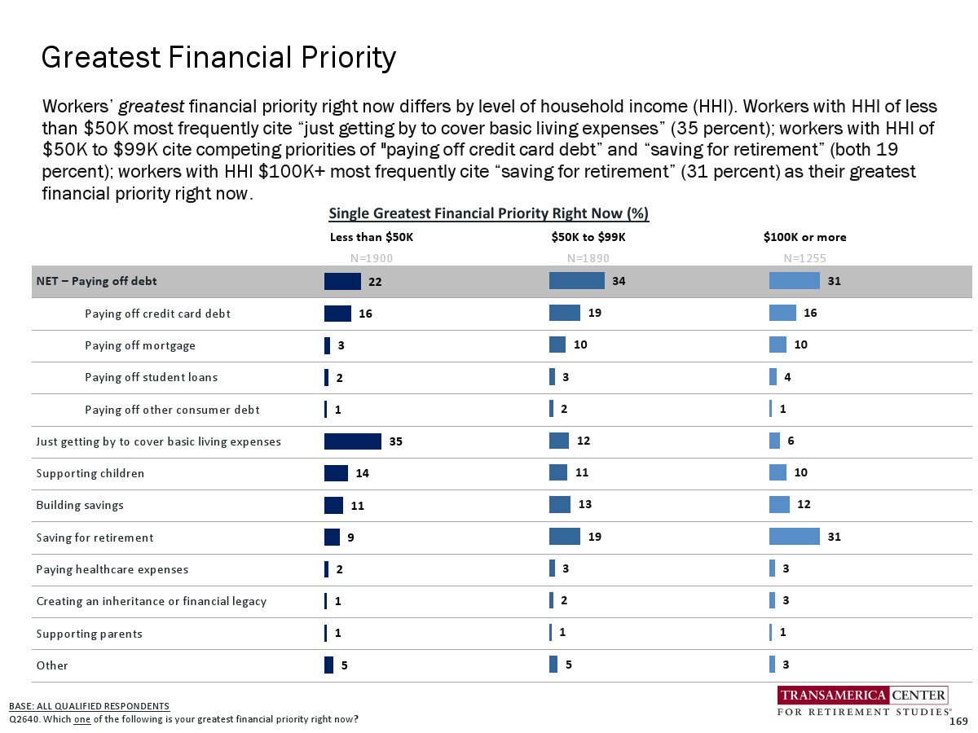The width and height of the screenshot is (978, 733).
Task: Select the "Just getting by to cover basic living expenses" label
Action: pyautogui.click(x=158, y=441)
